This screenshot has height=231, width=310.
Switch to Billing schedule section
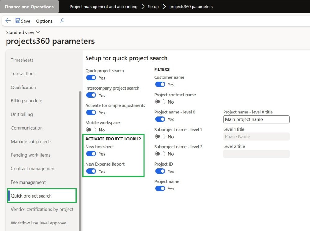(26, 101)
